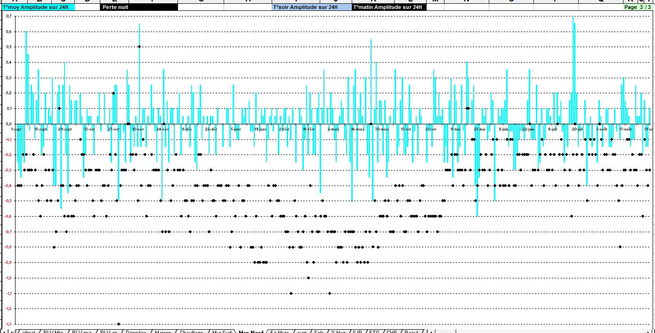Click the '0,1' y-axis value label
Image resolution: width=655 pixels, height=333 pixels.
tap(9, 109)
